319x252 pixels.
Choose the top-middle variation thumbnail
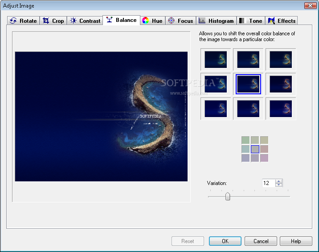click(x=248, y=59)
